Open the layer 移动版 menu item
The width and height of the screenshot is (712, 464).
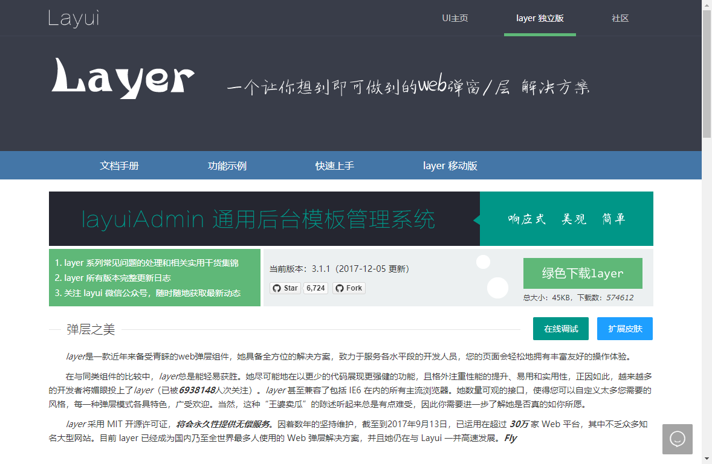450,166
